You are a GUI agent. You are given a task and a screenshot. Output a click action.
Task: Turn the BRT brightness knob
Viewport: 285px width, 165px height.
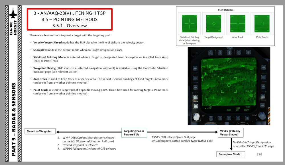(196, 117)
